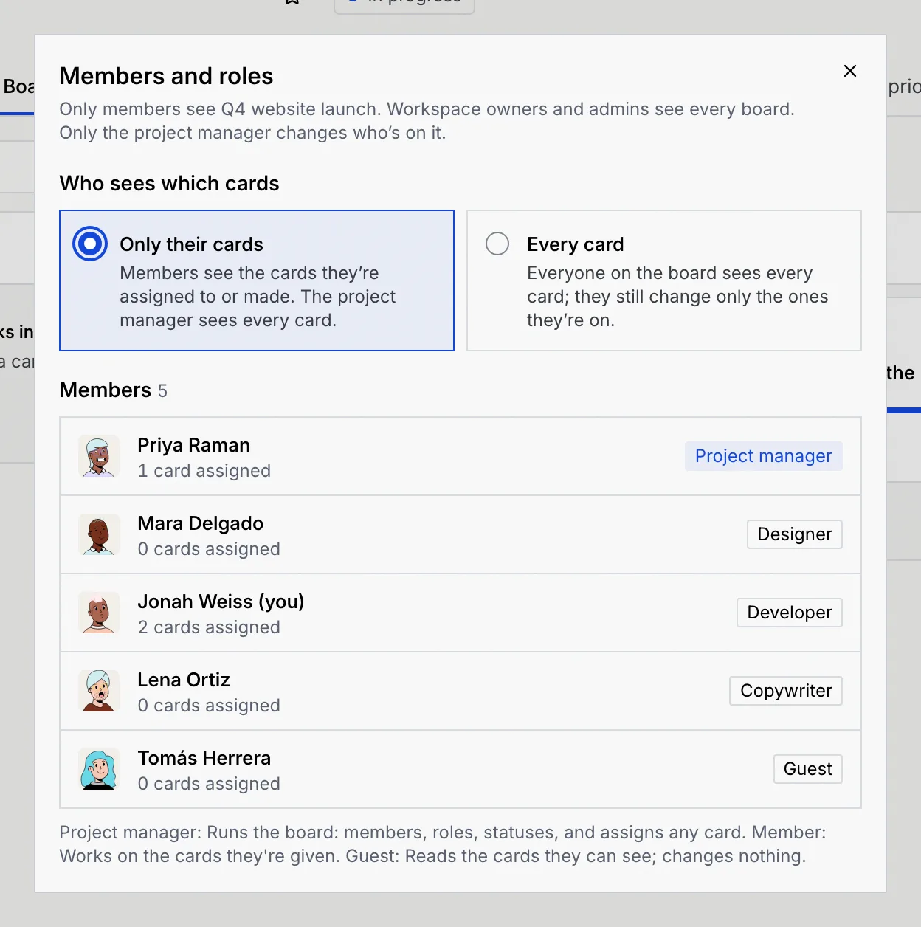This screenshot has width=921, height=927.
Task: Open Lena Ortiz's avatar
Action: pyautogui.click(x=99, y=691)
